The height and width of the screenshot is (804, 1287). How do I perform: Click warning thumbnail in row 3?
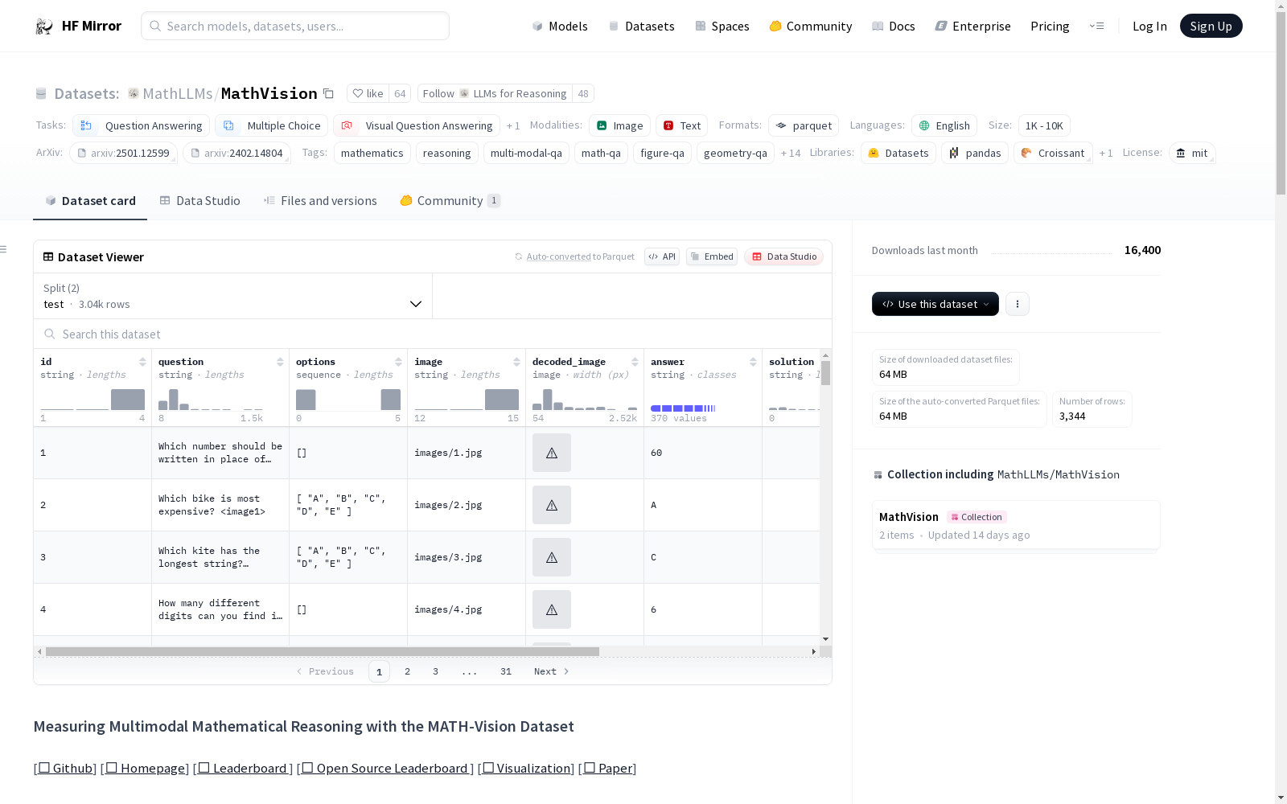552,557
